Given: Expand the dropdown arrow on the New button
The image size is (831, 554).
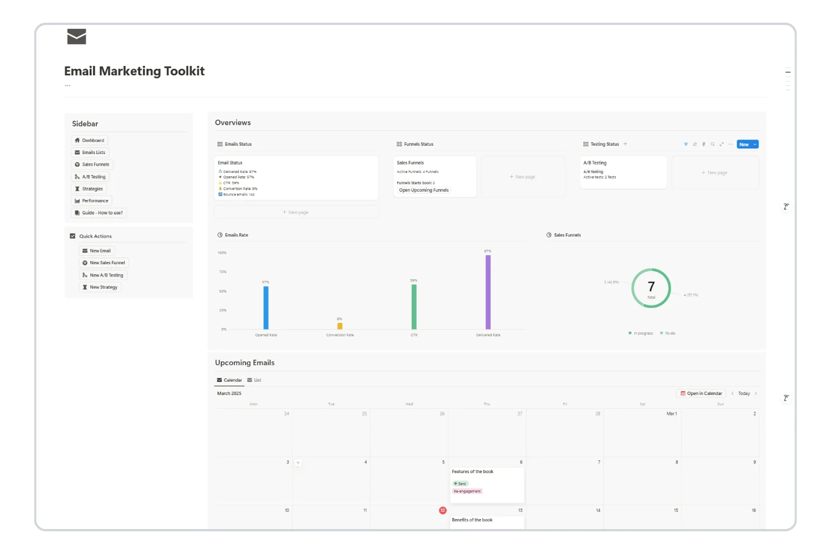Looking at the screenshot, I should 754,144.
